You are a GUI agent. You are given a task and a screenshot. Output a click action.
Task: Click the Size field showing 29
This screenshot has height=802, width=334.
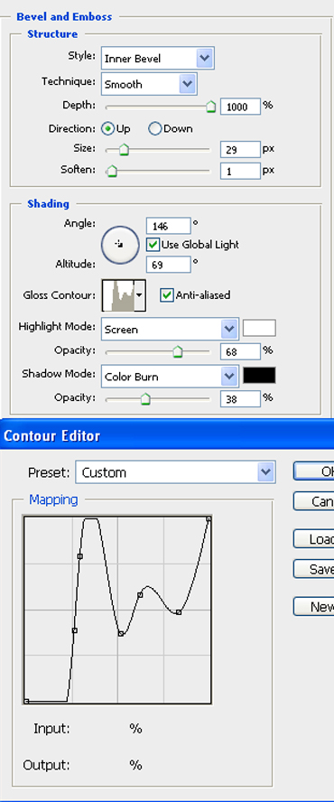pos(240,149)
